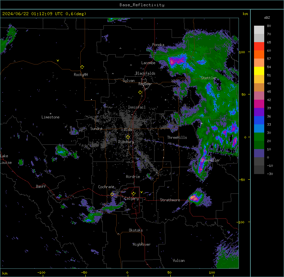This screenshot has width=284, height=277.
Task: Click the yellow station marker above Didsbury
Action: [128, 137]
